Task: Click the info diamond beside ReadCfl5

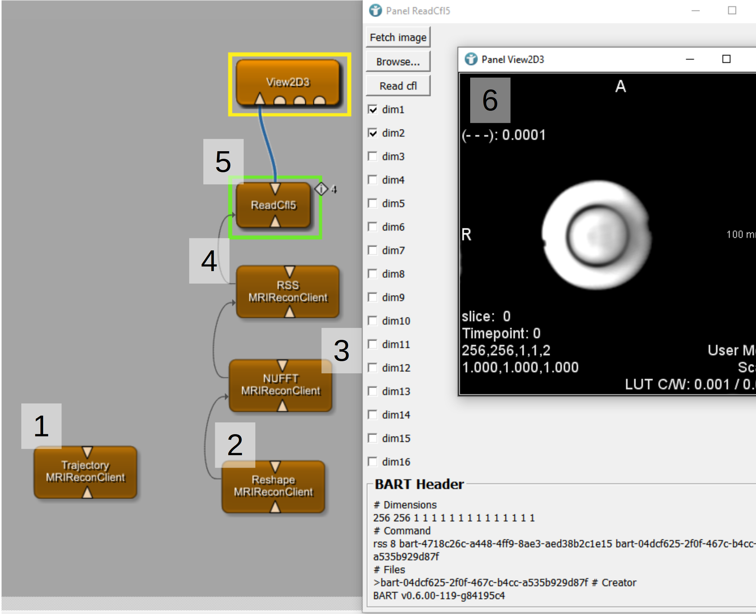Action: (321, 189)
